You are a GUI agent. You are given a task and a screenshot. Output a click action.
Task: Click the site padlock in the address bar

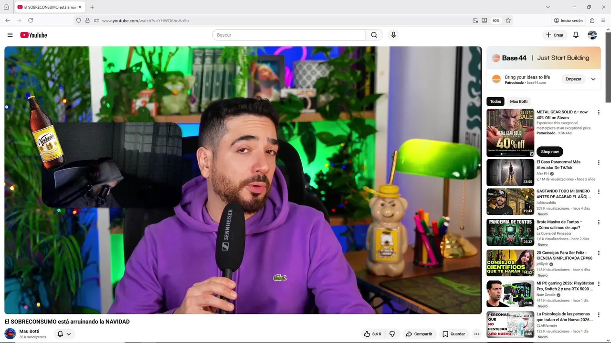[87, 20]
